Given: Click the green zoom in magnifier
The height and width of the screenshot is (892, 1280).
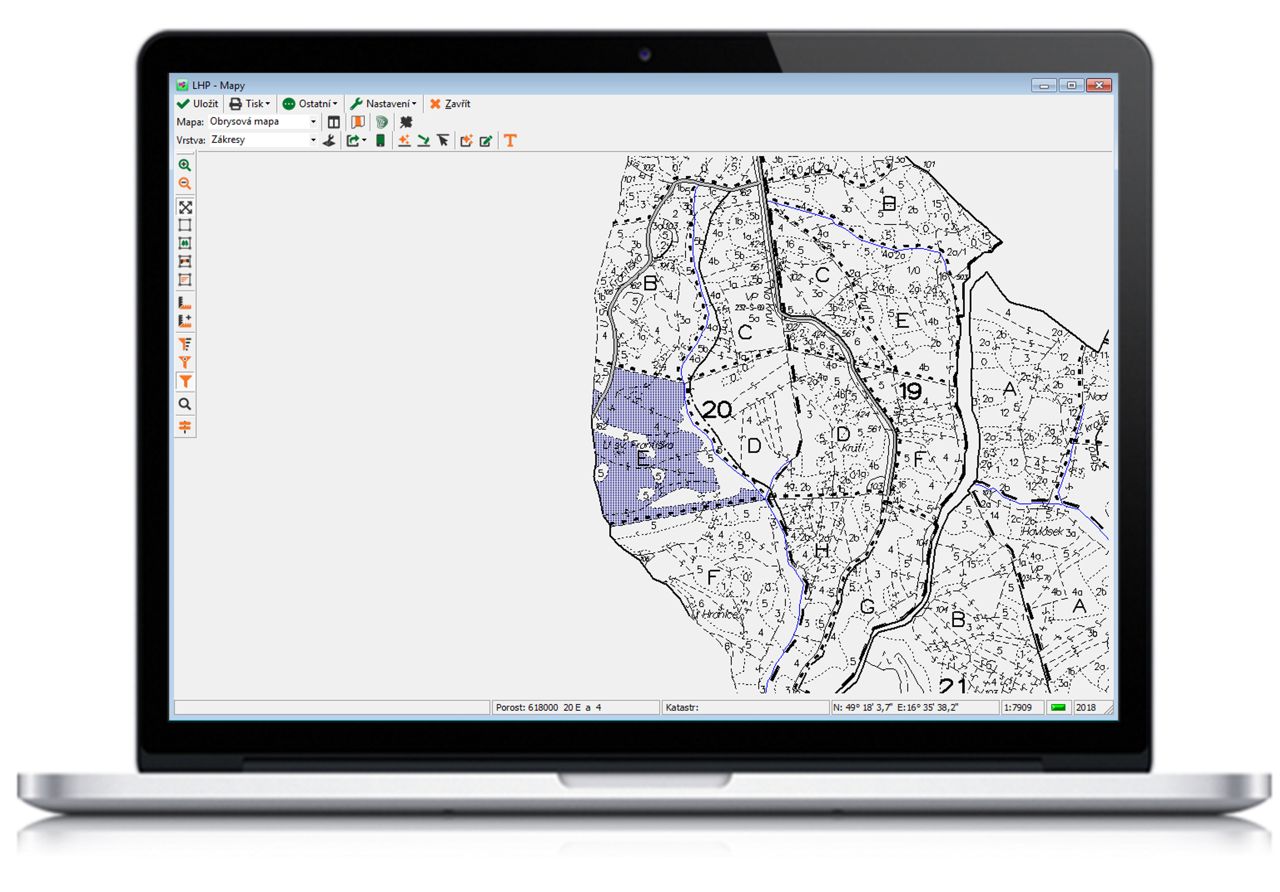Looking at the screenshot, I should [x=184, y=165].
